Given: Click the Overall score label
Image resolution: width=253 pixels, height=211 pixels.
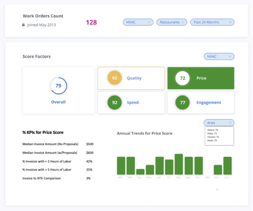Looking at the screenshot, I should click(x=58, y=102).
